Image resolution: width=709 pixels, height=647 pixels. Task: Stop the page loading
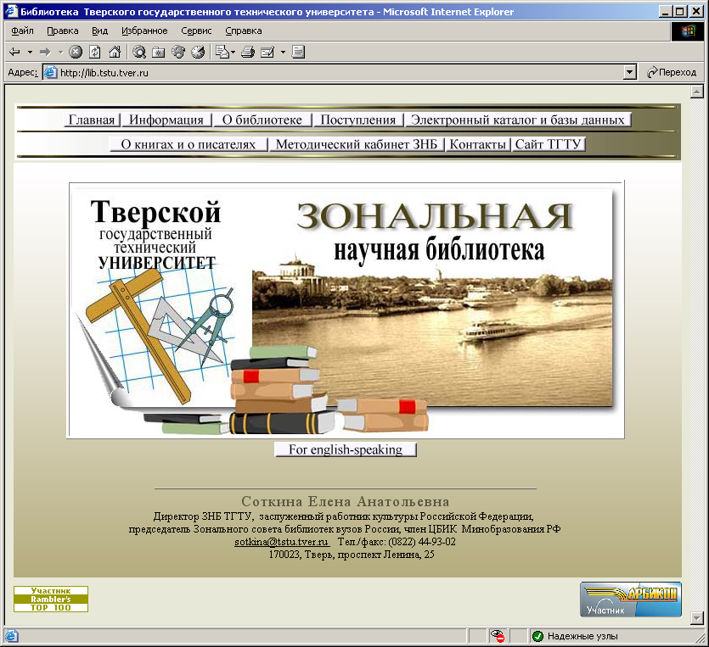click(x=76, y=52)
